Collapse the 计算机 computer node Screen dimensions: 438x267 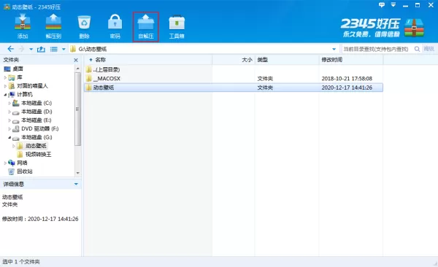[x=5, y=95]
